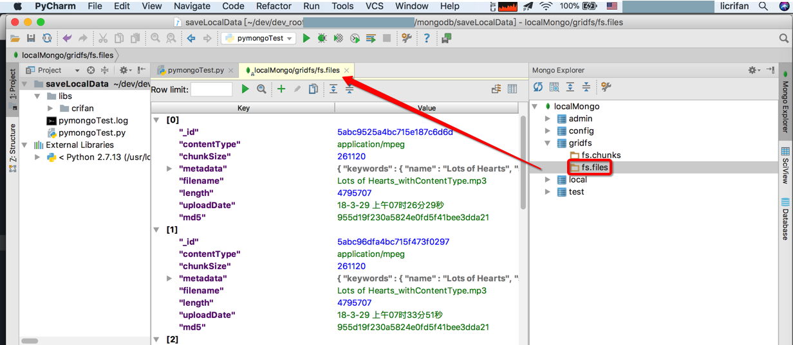Collapse the gridfs database node

tap(548, 143)
